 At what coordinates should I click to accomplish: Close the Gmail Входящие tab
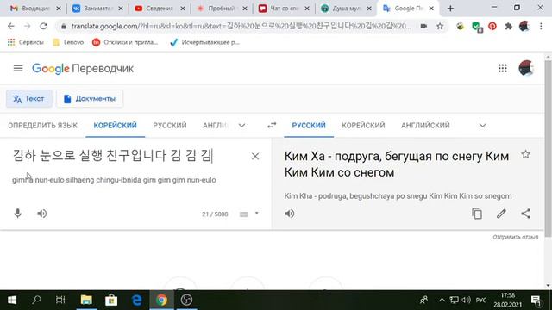(x=59, y=9)
